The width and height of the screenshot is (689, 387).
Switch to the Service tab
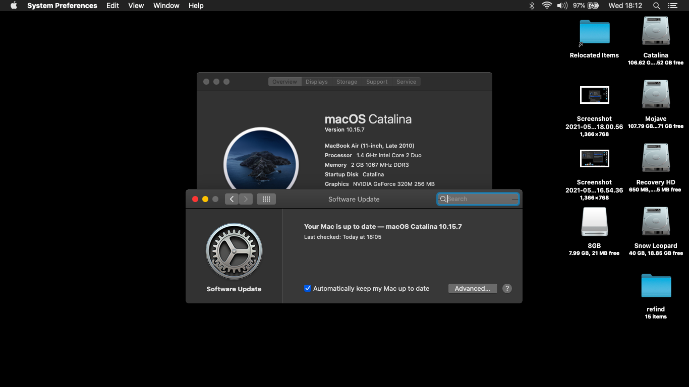point(406,82)
